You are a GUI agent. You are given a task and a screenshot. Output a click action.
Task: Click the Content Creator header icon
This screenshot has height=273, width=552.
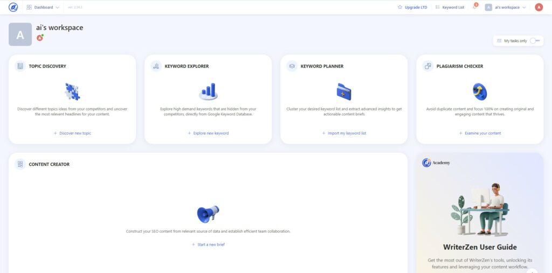[x=20, y=164]
